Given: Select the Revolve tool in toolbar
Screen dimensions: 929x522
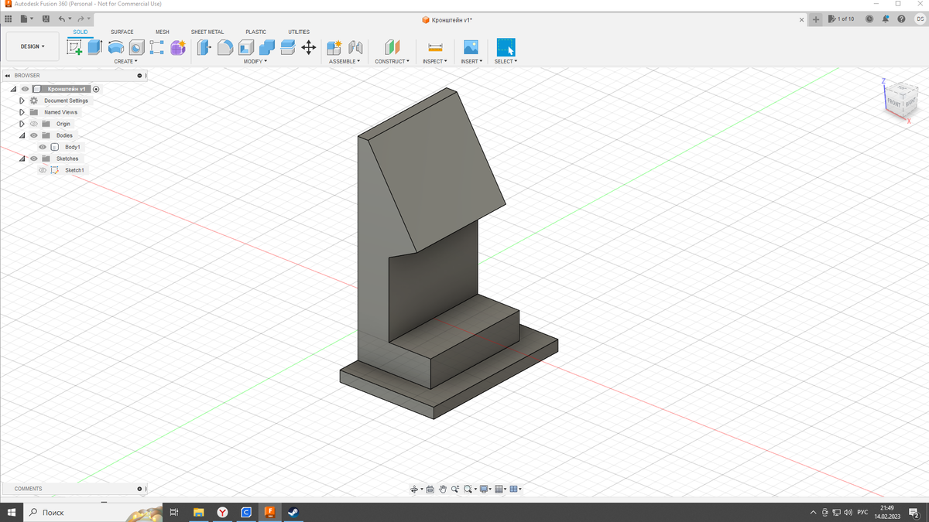Looking at the screenshot, I should [115, 47].
